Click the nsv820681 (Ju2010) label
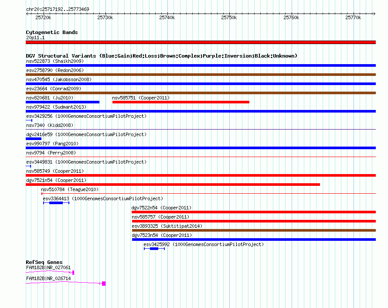The image size is (388, 308). pyautogui.click(x=50, y=98)
